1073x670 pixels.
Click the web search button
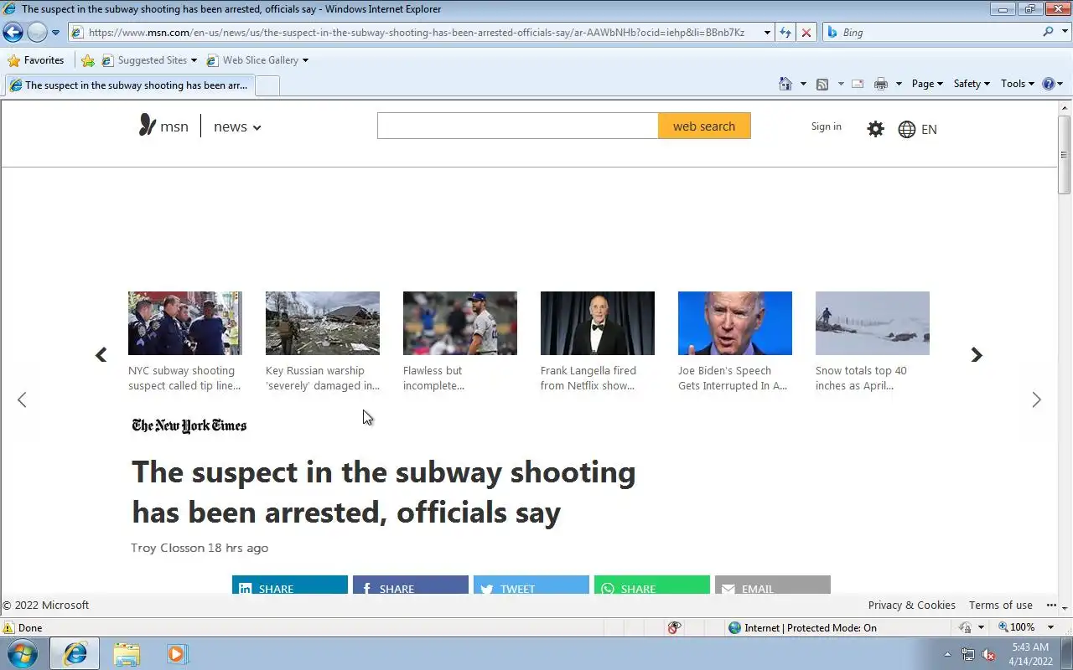point(704,126)
